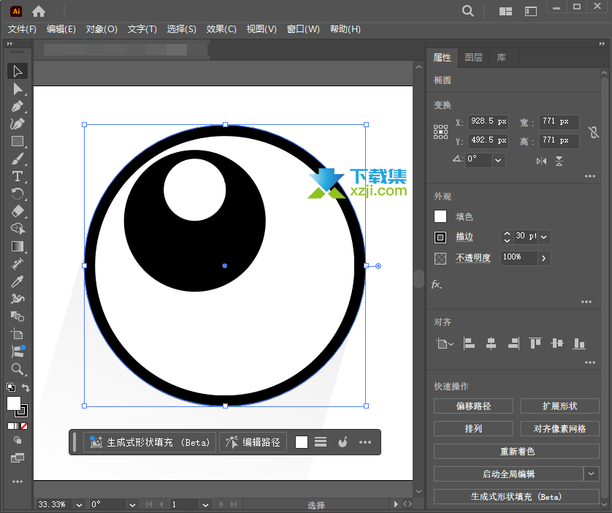This screenshot has width=612, height=513.
Task: Click the X position input field
Action: point(488,122)
